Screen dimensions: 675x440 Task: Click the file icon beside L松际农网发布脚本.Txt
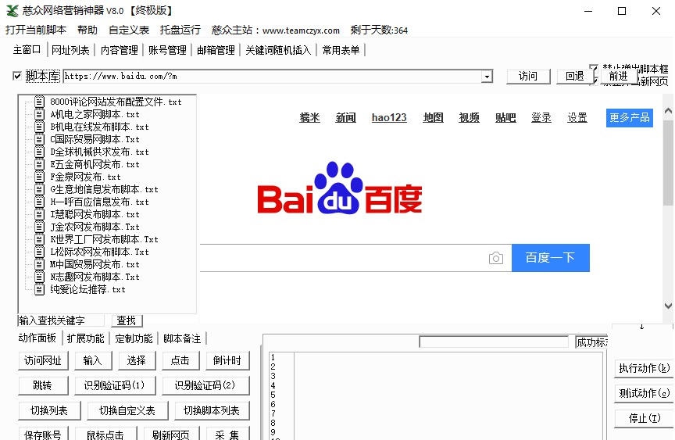tap(39, 252)
